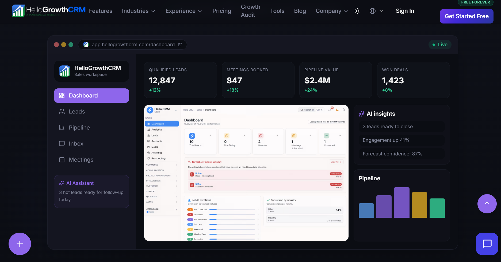This screenshot has width=501, height=262.
Task: Click the green Live status badge
Action: point(440,45)
